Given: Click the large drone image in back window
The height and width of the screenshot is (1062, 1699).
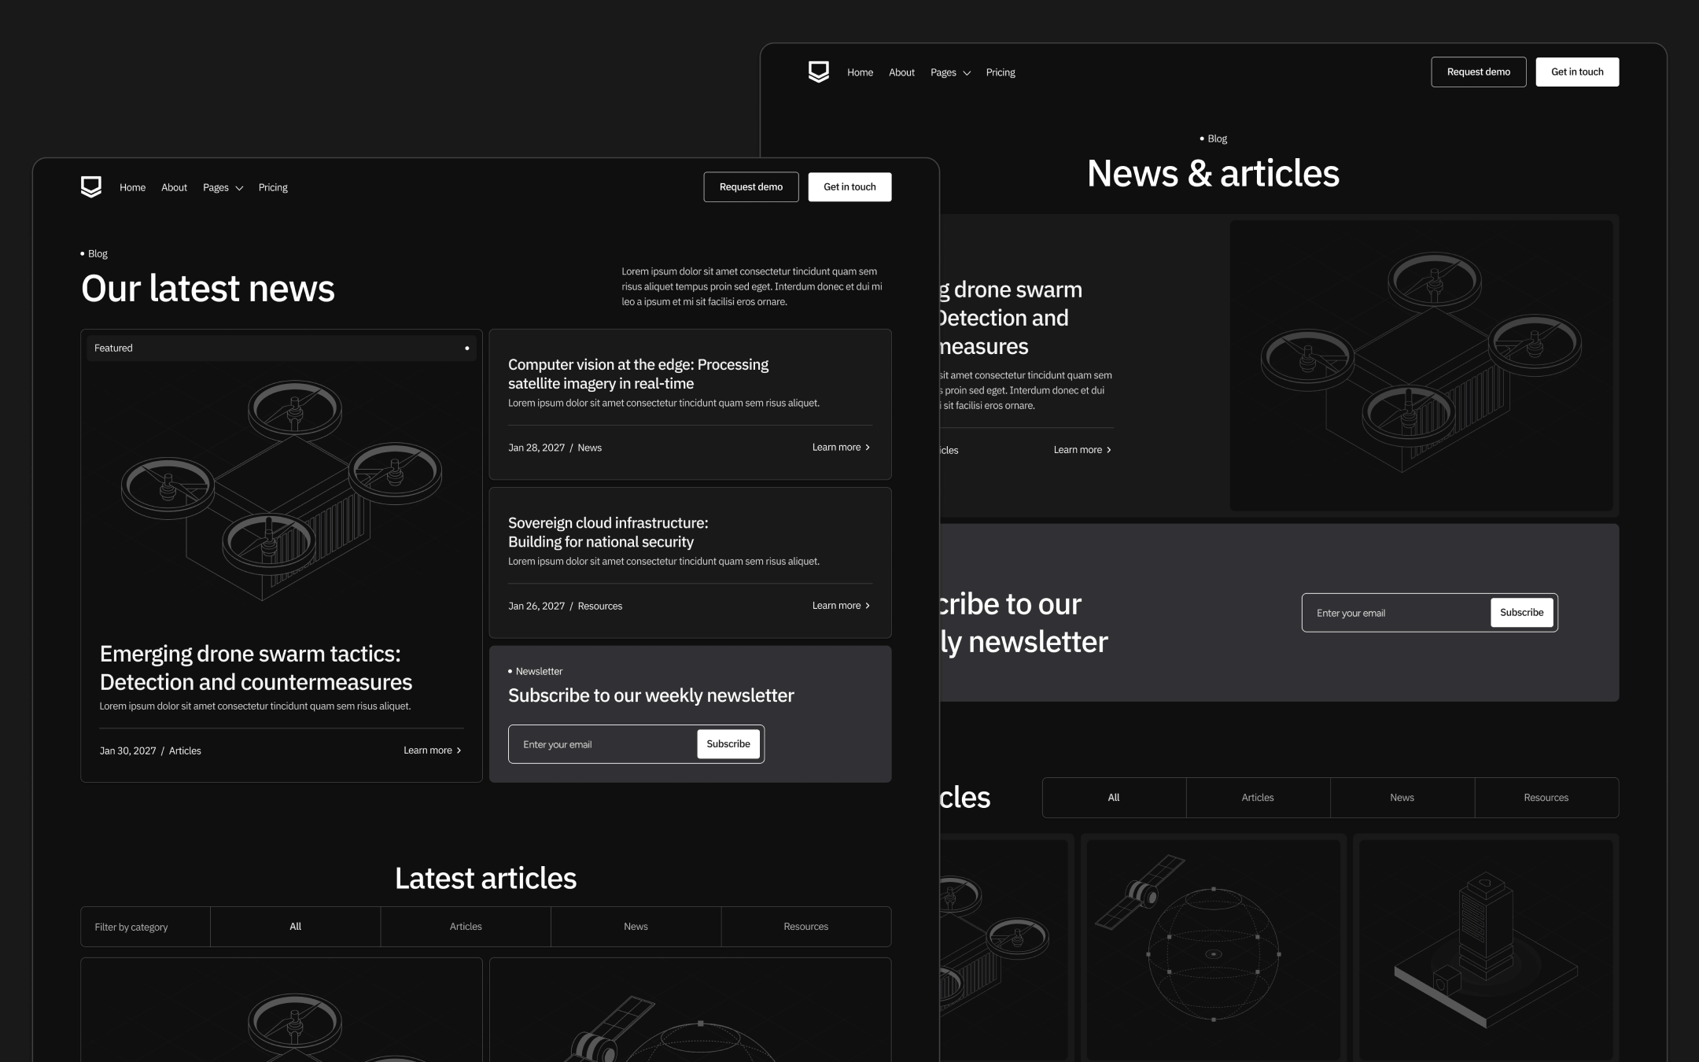Looking at the screenshot, I should [1421, 365].
